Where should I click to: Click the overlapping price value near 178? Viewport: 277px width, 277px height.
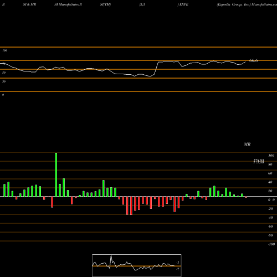point(259,161)
